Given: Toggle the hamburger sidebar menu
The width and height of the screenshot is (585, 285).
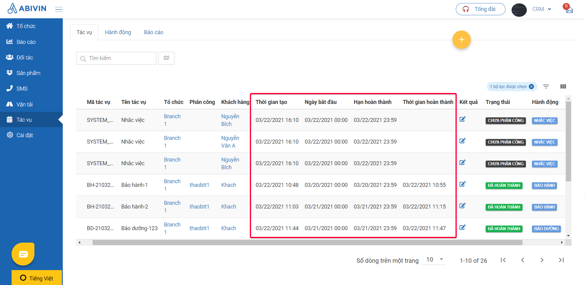Looking at the screenshot, I should coord(59,9).
